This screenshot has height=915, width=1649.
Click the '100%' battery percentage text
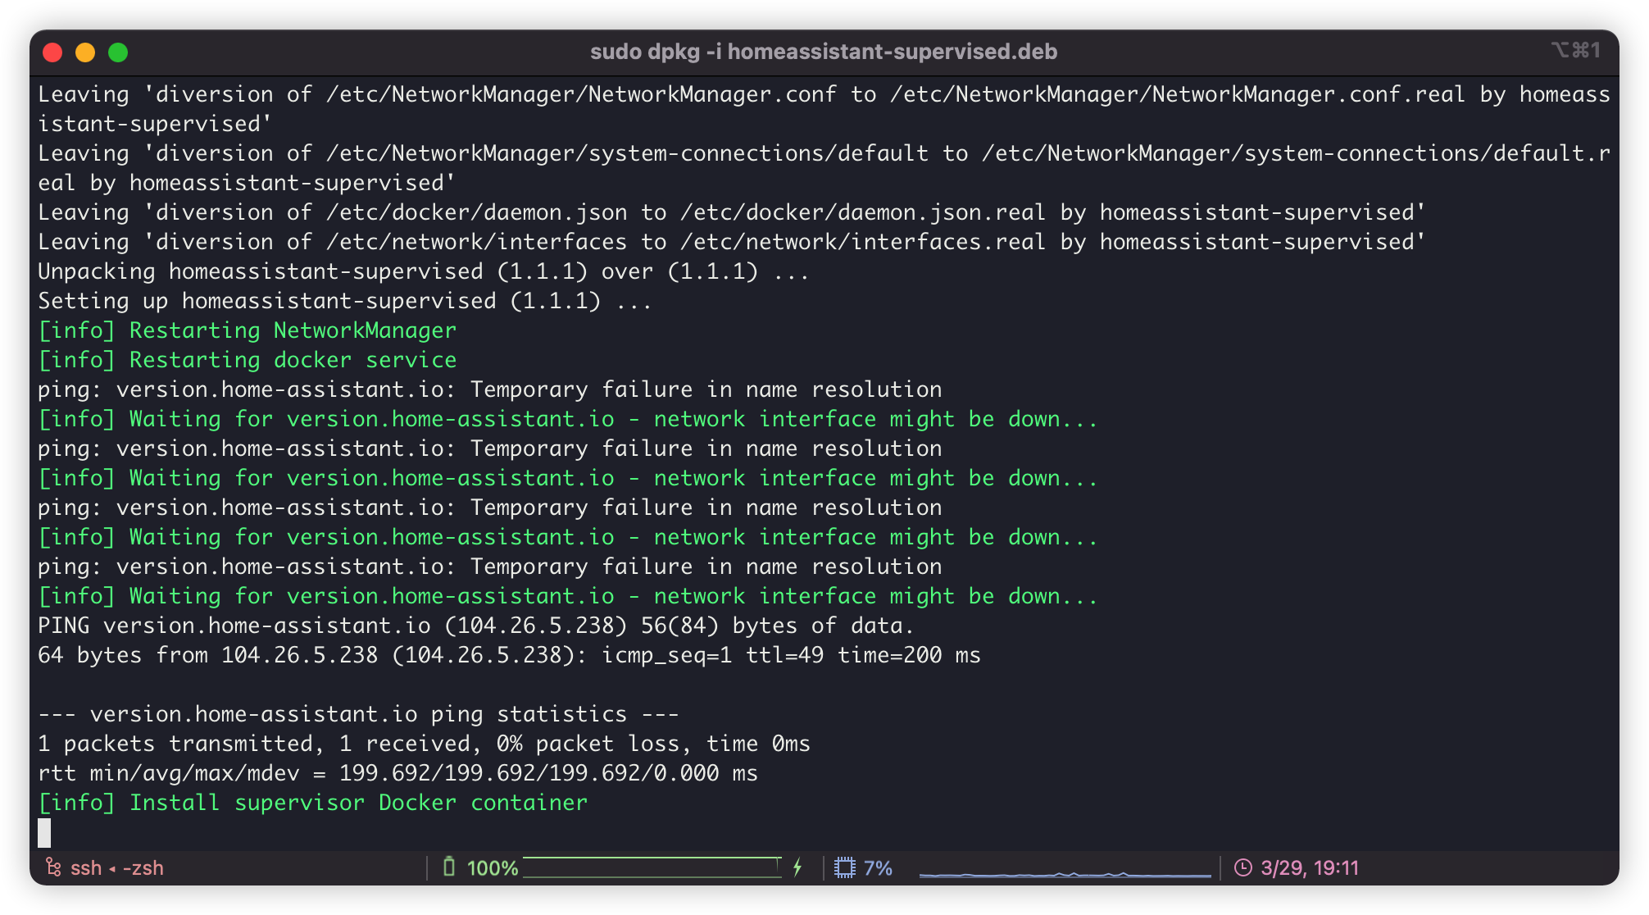coord(493,868)
